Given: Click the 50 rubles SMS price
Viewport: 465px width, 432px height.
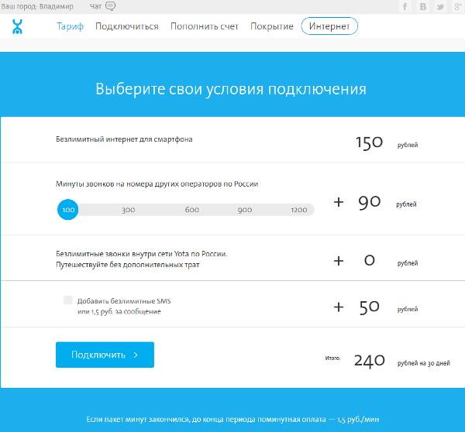Looking at the screenshot, I should [x=370, y=307].
